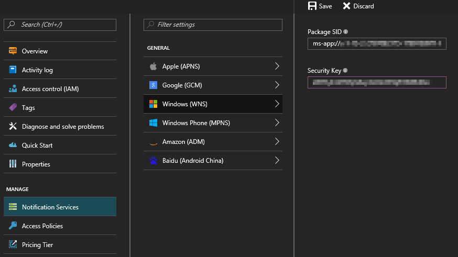This screenshot has height=257, width=458.
Task: Expand the Google (GCM) chevron
Action: tap(277, 85)
